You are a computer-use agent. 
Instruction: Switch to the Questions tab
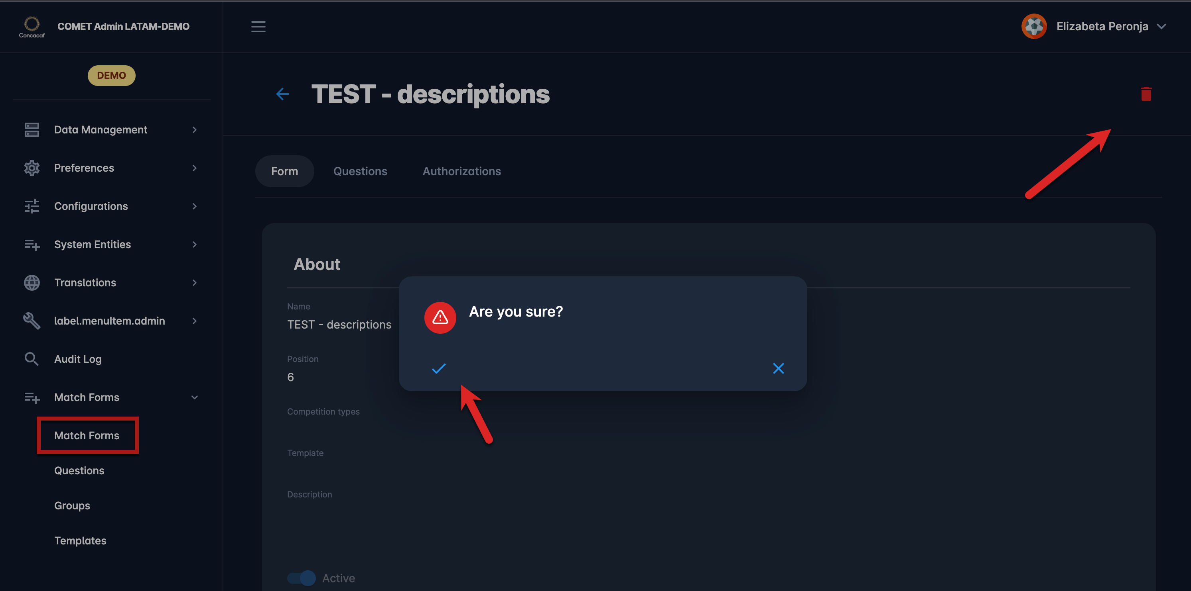coord(360,171)
